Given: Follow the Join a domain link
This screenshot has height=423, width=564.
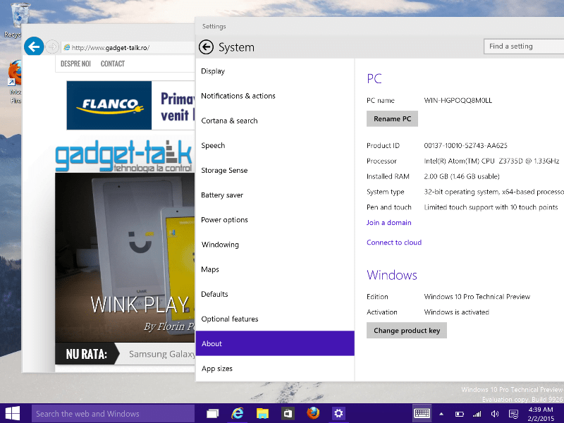Looking at the screenshot, I should [389, 223].
